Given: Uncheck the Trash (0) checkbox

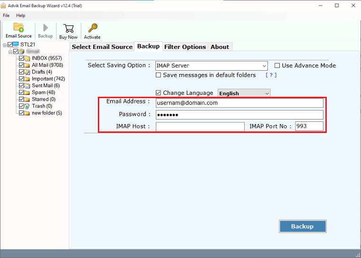Looking at the screenshot, I should coord(22,106).
